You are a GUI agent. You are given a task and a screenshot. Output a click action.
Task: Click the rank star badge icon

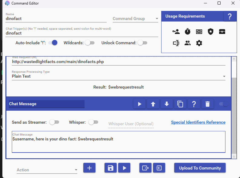click(x=211, y=32)
